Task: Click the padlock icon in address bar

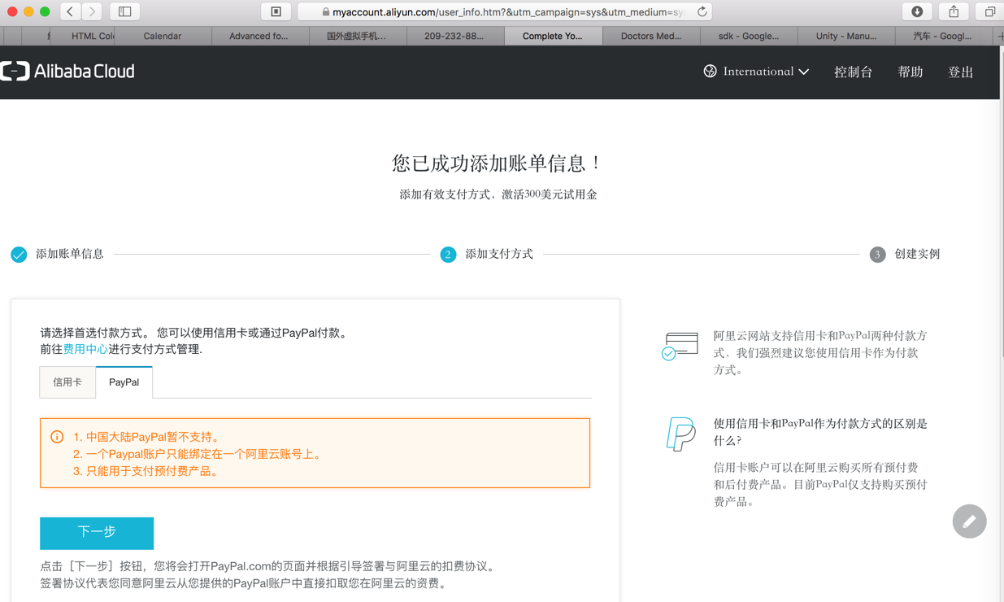Action: coord(325,12)
